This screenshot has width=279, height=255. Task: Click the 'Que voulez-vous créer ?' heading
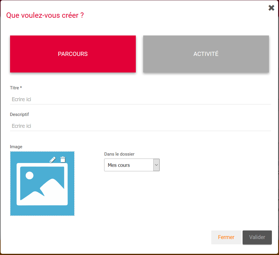coord(45,15)
